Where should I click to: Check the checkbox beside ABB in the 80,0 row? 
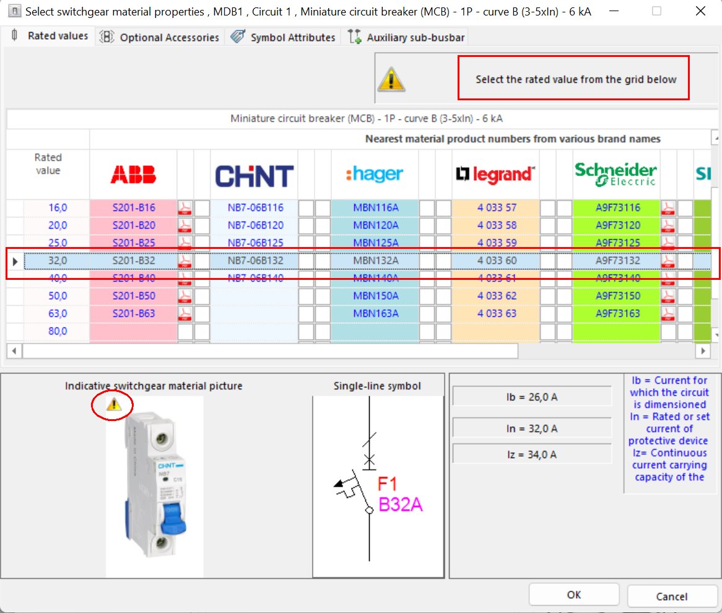click(183, 331)
